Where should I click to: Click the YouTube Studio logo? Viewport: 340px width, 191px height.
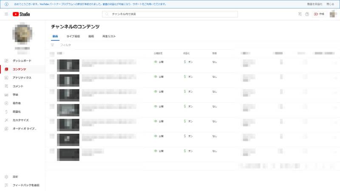coord(21,14)
